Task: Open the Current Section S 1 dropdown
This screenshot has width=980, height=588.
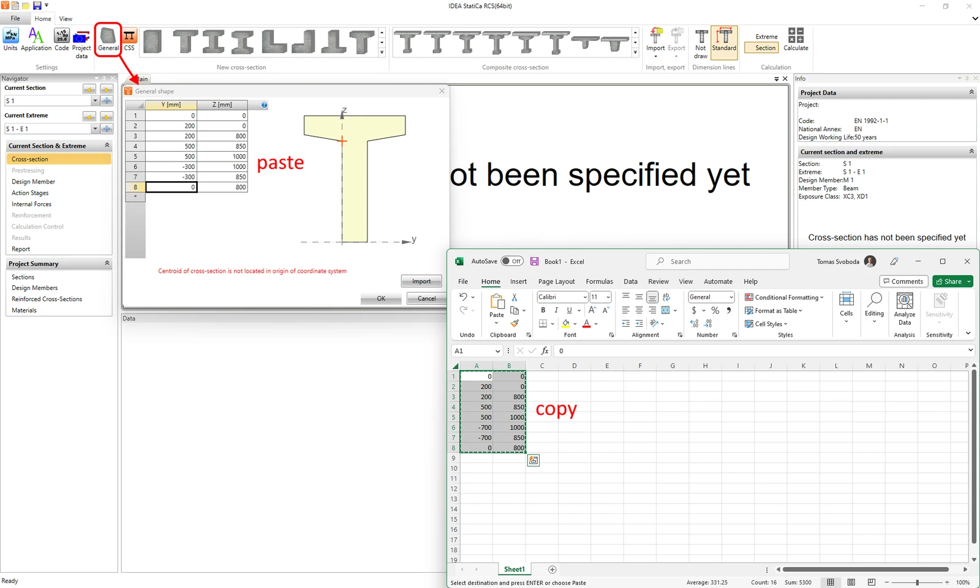Action: coord(95,100)
